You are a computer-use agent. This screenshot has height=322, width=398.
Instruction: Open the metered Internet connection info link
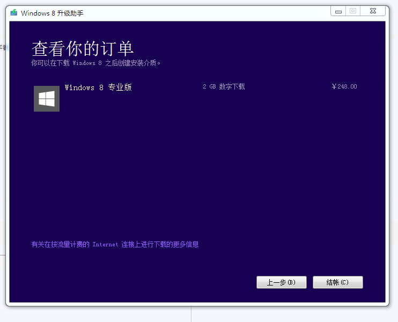coord(115,245)
